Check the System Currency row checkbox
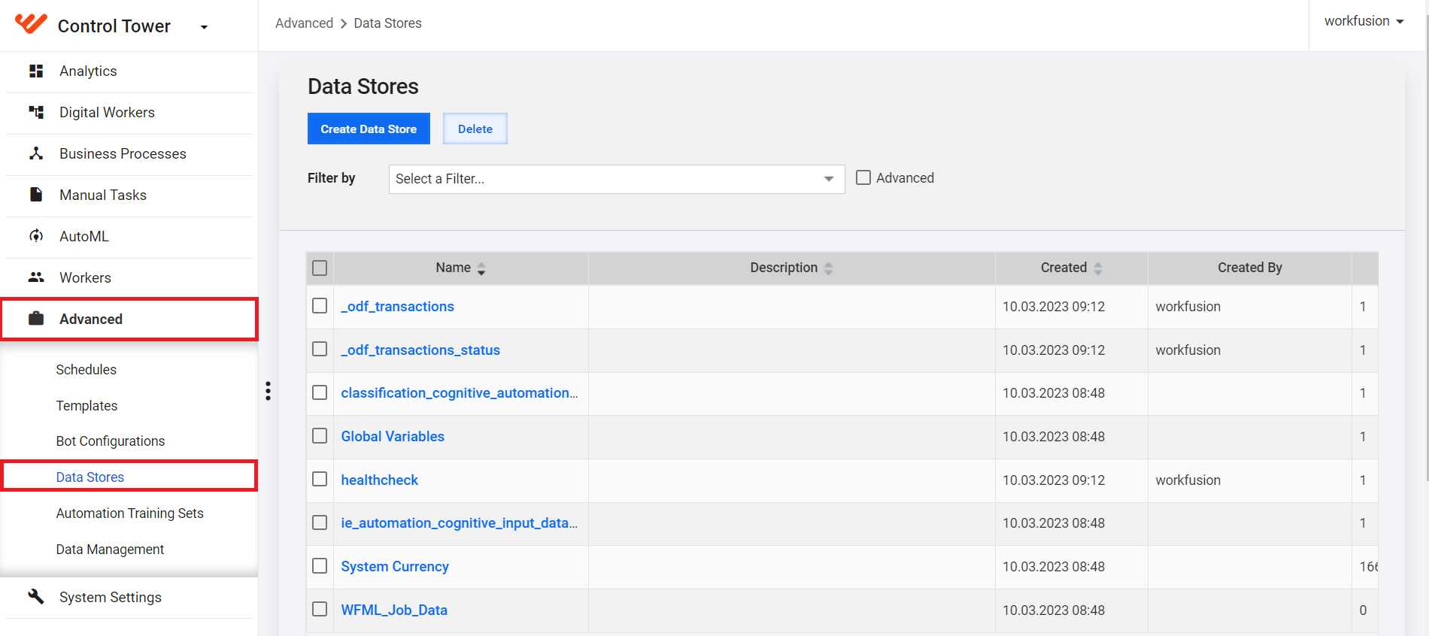Screen dimensions: 1429x636 (320, 566)
